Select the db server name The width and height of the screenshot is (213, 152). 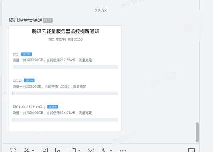pos(16,54)
